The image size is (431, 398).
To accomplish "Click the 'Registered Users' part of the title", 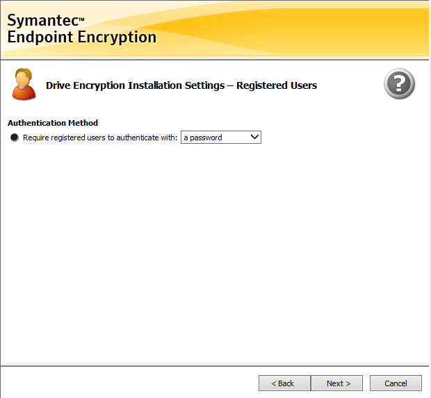I will pos(277,85).
